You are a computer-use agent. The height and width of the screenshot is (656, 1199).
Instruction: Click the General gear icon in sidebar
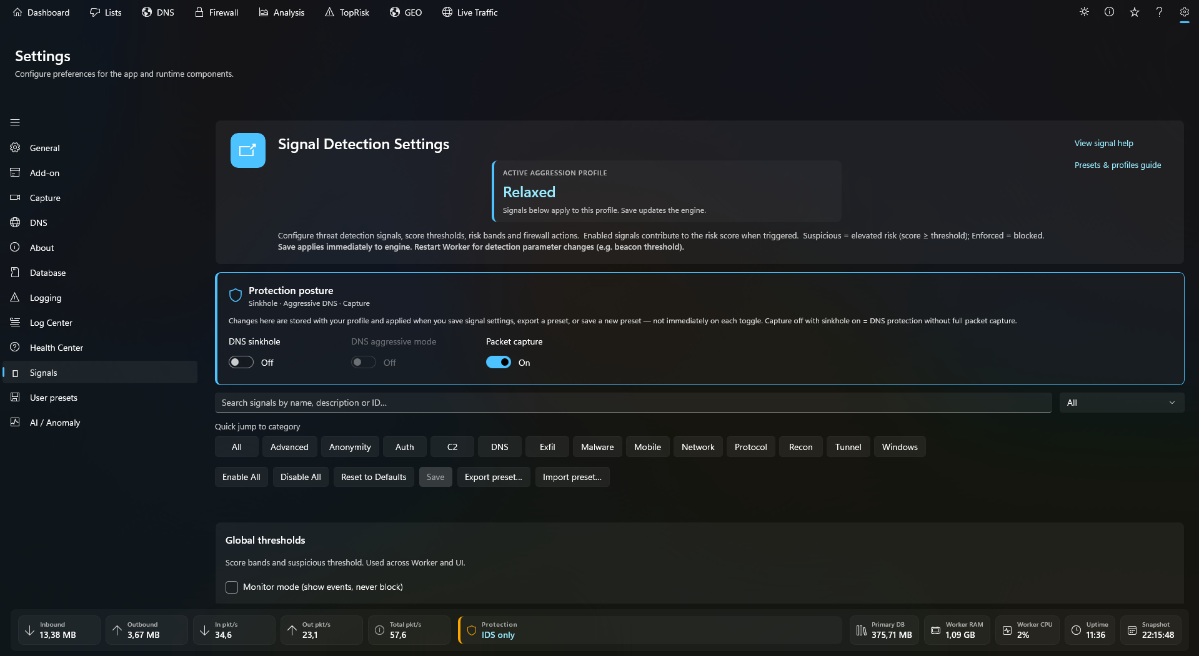[x=15, y=148]
